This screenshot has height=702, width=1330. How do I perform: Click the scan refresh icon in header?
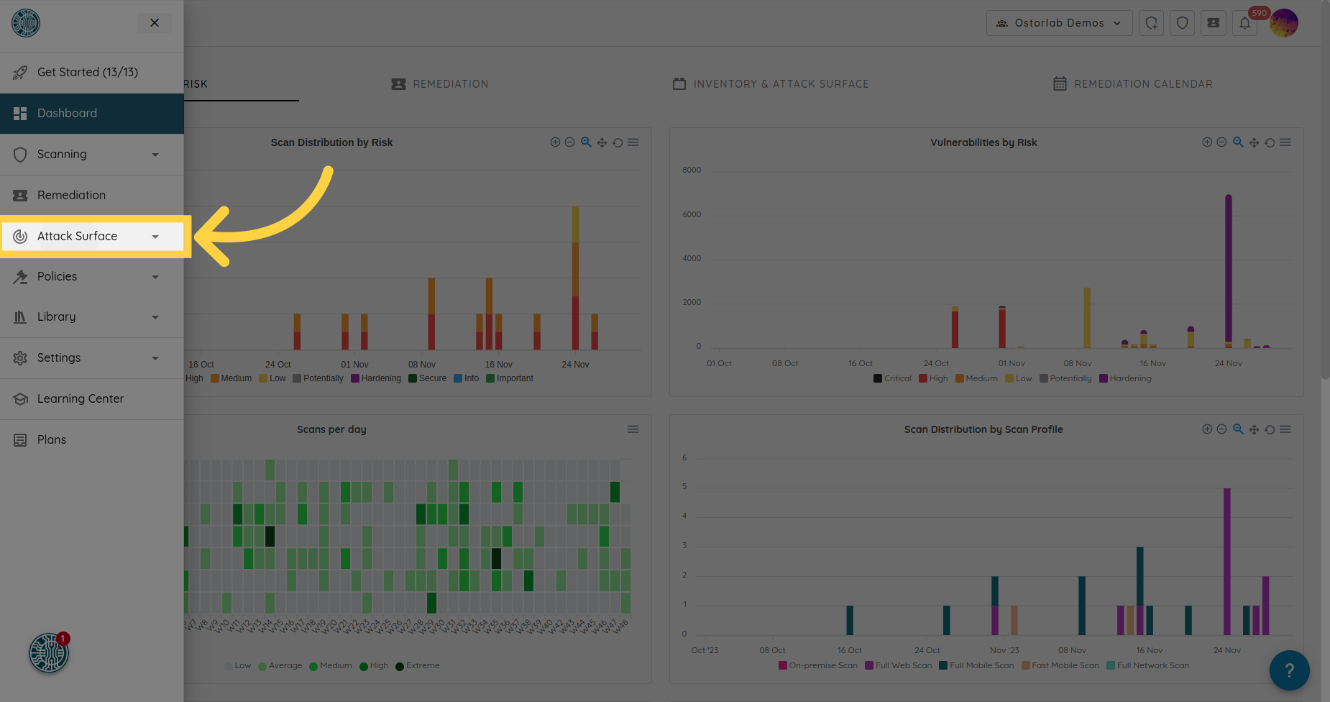1151,23
